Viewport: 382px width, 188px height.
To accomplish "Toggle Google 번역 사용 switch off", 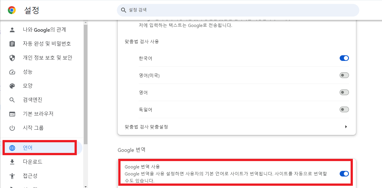I will (x=344, y=174).
